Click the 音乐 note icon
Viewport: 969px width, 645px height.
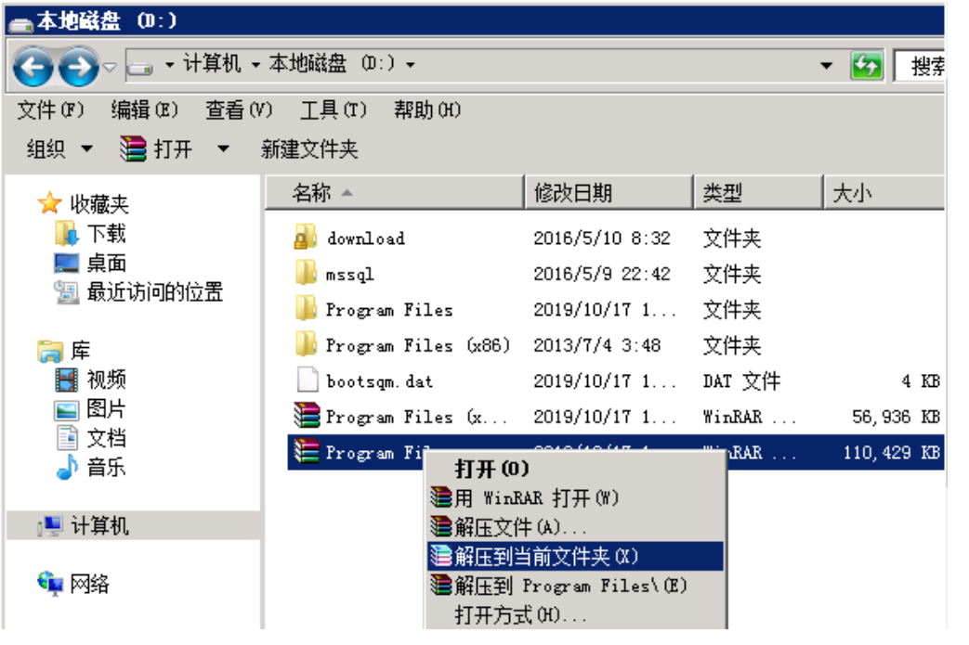pos(67,467)
